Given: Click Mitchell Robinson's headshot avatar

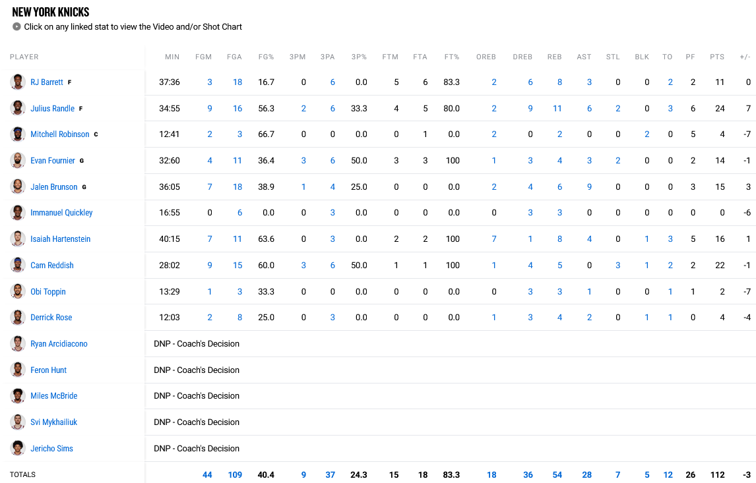Looking at the screenshot, I should pos(18,134).
